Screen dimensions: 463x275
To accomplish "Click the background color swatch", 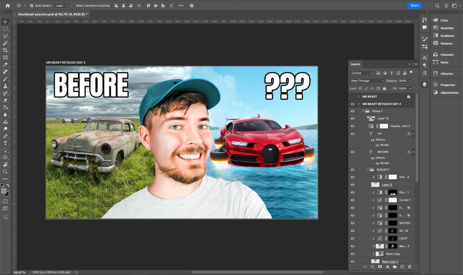I will [x=7, y=193].
